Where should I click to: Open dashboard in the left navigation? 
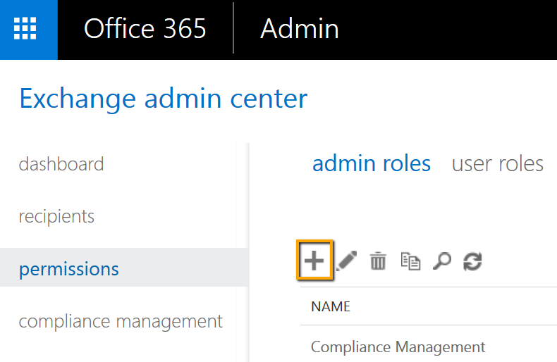point(61,164)
